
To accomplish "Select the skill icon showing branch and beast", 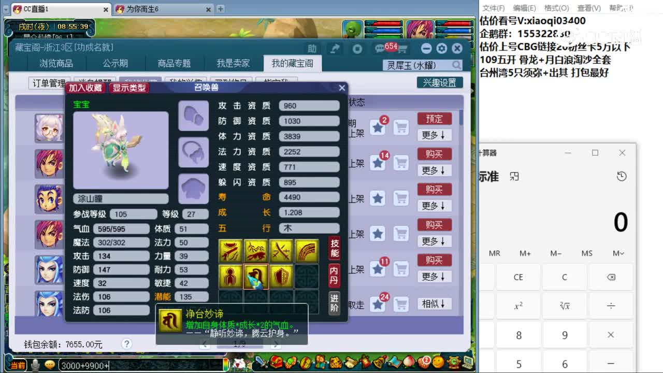I will coord(256,251).
